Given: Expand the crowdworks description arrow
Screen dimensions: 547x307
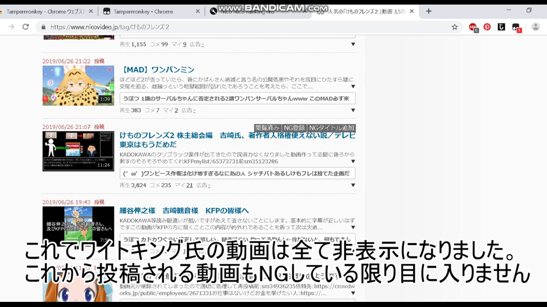Looking at the screenshot, I should [353, 293].
